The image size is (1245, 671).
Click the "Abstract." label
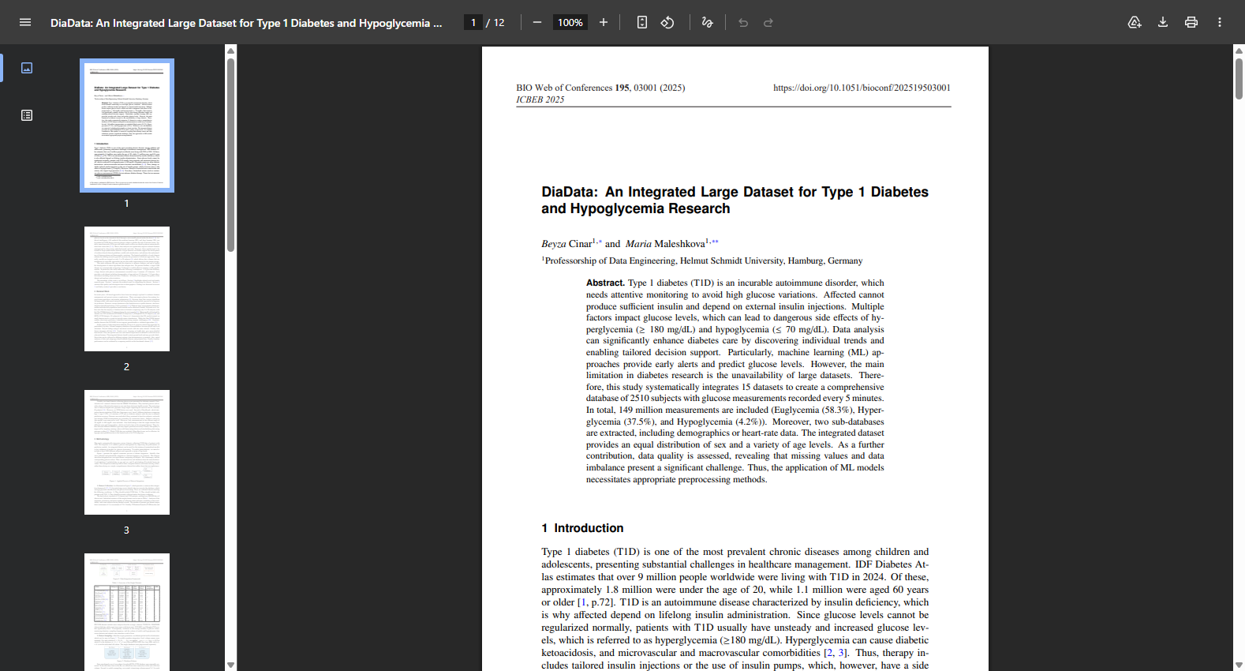click(x=605, y=283)
